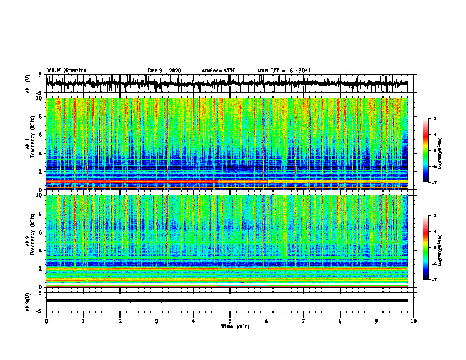The height and width of the screenshot is (360, 466).
Task: Click the ch.2 frequency axis "8" tick label
Action: click(x=41, y=214)
